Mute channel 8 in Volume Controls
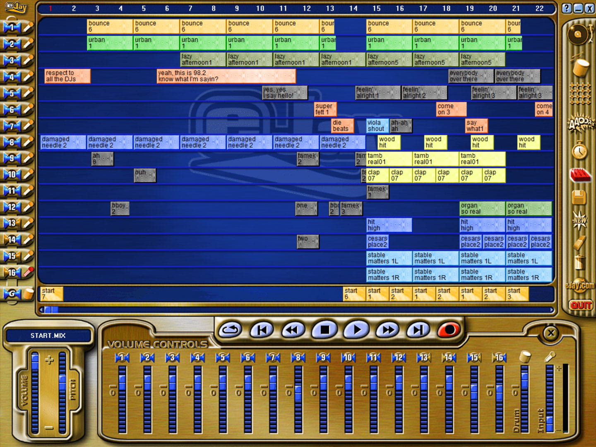Viewport: 596px width, 447px height. (x=298, y=358)
